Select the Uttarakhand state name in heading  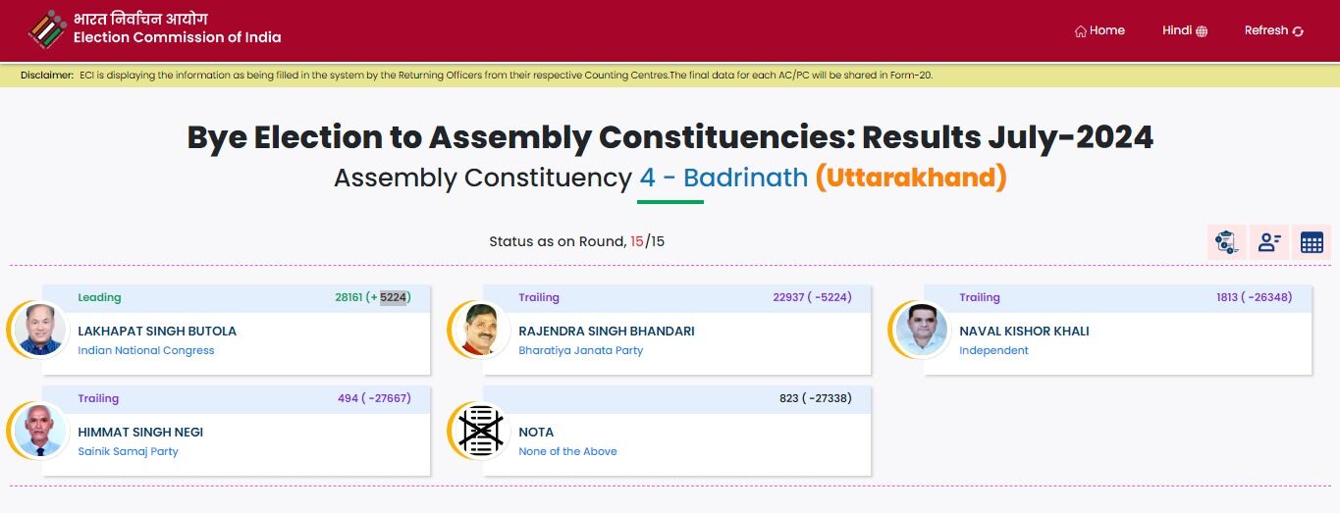pos(911,178)
